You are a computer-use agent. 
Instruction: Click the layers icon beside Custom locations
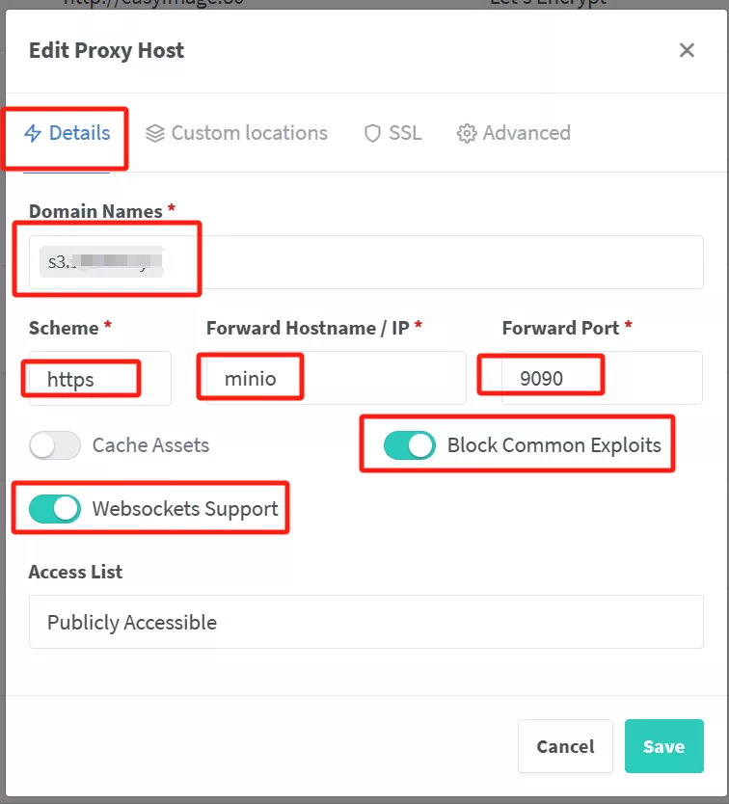(x=155, y=133)
